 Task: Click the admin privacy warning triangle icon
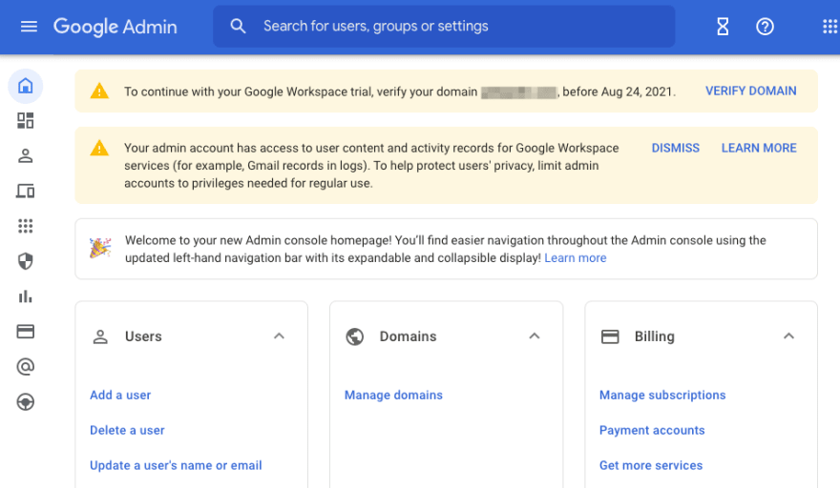[x=99, y=148]
